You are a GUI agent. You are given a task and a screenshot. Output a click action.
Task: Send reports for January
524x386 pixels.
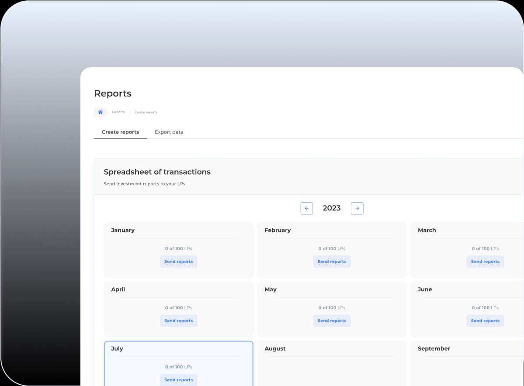(x=178, y=262)
